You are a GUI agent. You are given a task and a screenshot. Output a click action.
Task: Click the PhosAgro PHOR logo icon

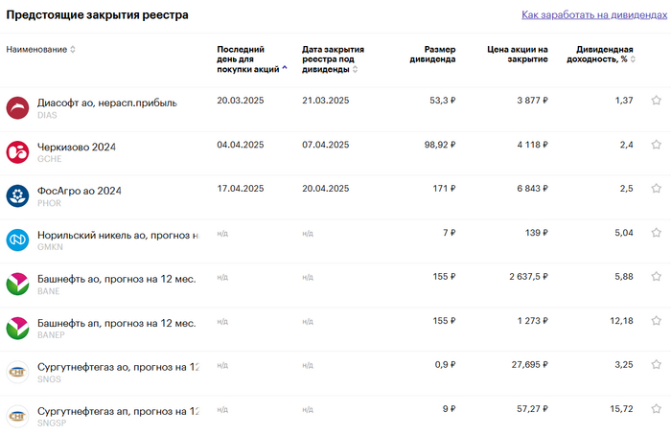[17, 196]
